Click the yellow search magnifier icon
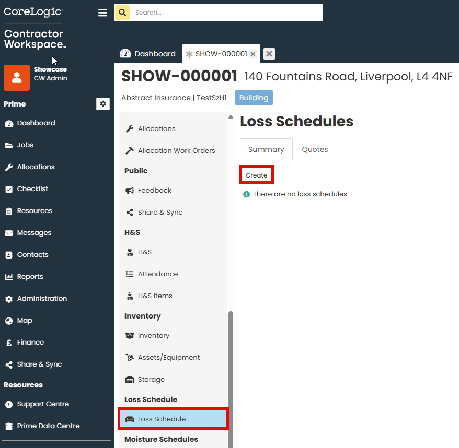 [122, 13]
